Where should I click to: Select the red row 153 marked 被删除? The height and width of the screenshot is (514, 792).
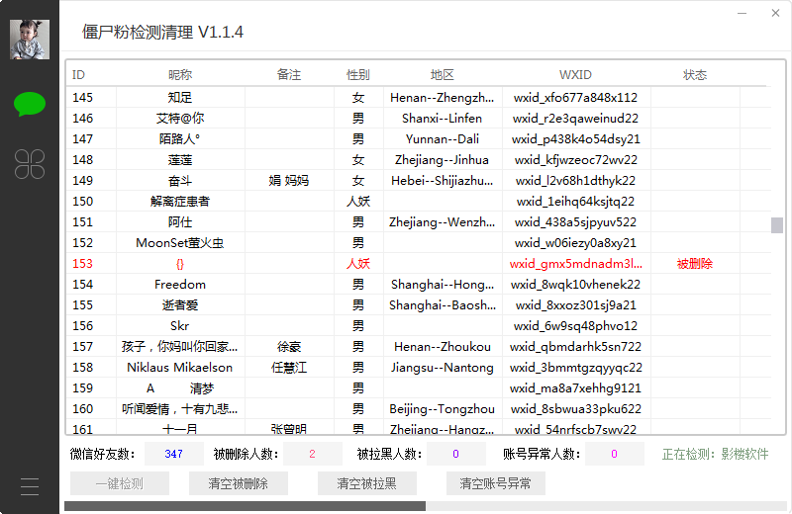point(396,264)
